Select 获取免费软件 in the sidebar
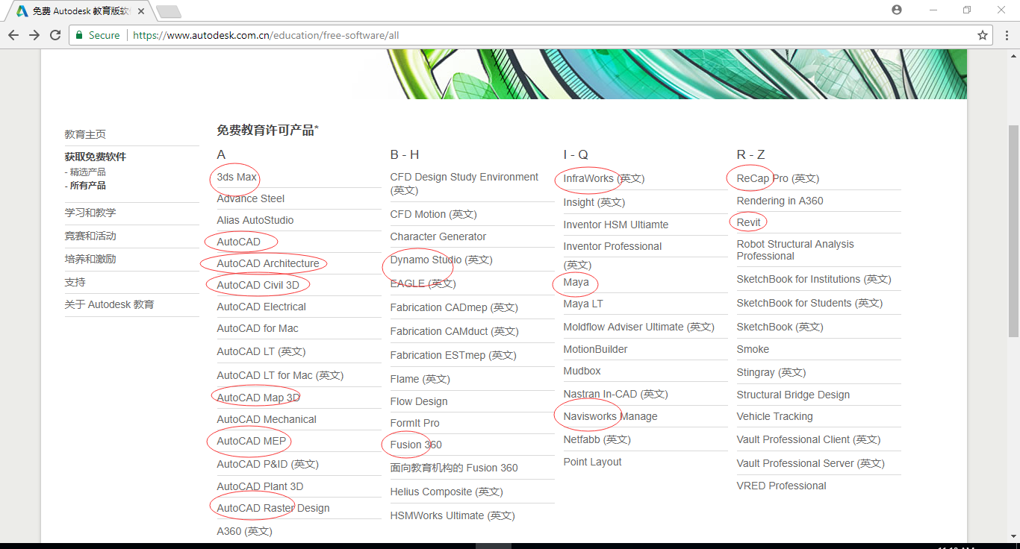Screen dimensions: 1020x549 tap(96, 157)
